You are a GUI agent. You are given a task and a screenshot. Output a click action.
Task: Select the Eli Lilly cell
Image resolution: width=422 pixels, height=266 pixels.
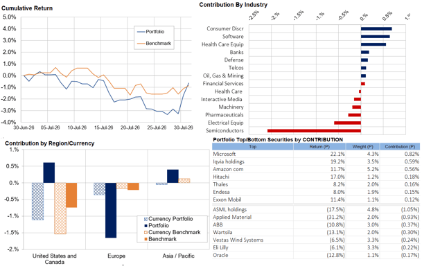coord(220,247)
